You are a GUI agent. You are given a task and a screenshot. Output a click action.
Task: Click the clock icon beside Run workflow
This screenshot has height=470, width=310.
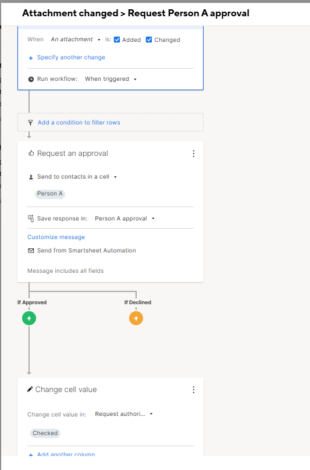31,79
